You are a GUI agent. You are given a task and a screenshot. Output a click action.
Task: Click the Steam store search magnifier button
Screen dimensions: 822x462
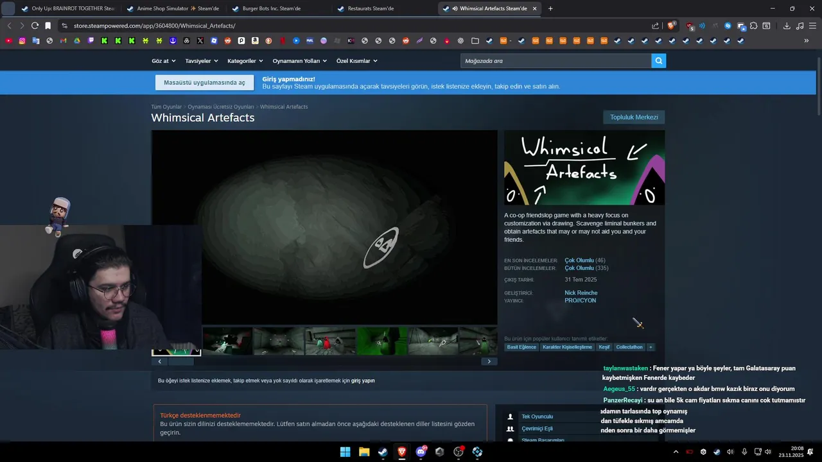point(658,61)
